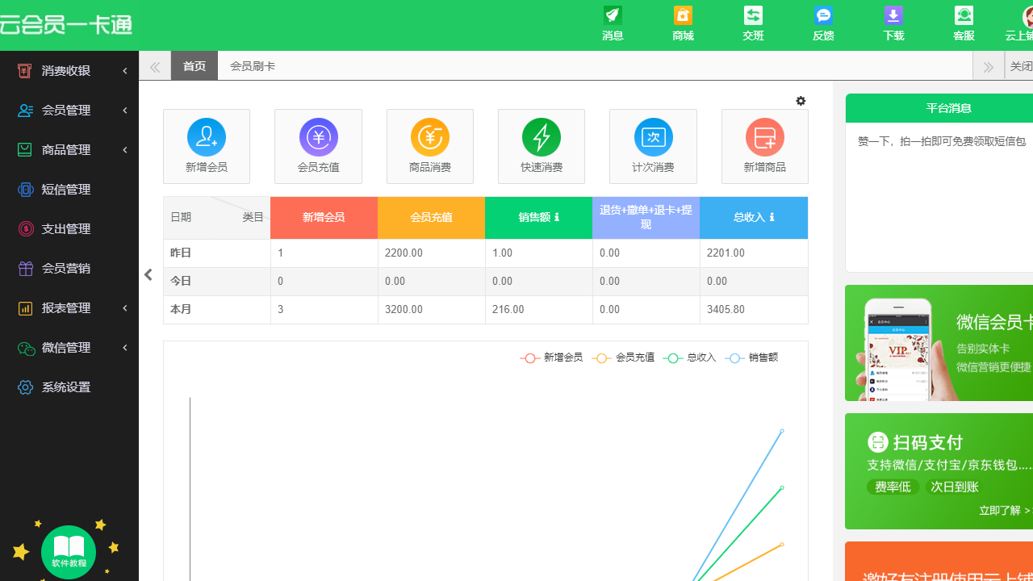Click the 快速消费 lightning icon
Screen dimensions: 1033x581
pos(541,146)
